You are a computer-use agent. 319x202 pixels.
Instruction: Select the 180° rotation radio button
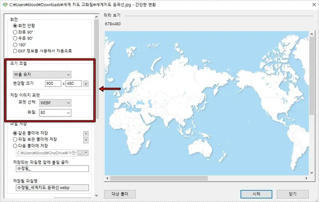click(x=15, y=45)
